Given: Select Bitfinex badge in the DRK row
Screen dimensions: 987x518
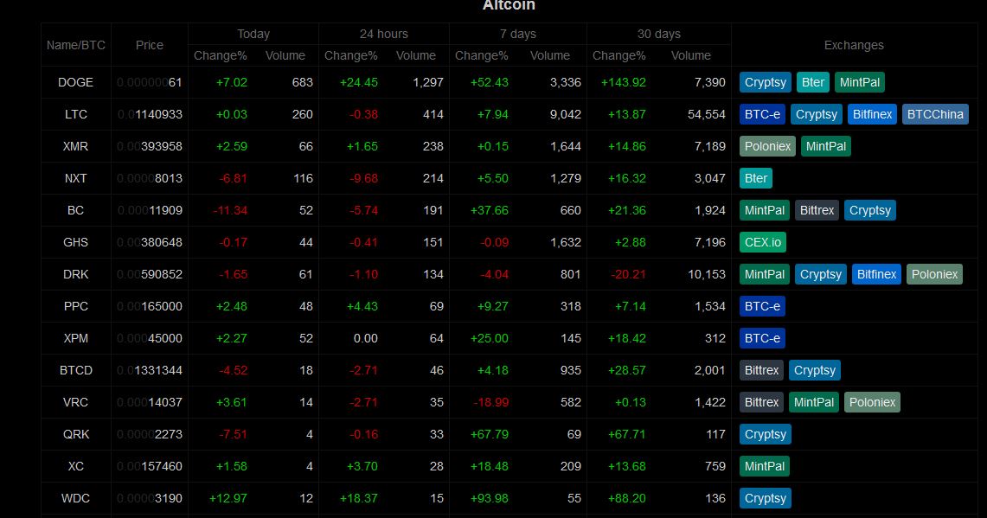Looking at the screenshot, I should click(x=876, y=275).
